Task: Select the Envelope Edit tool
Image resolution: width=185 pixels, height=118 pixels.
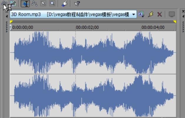Action: [34, 4]
